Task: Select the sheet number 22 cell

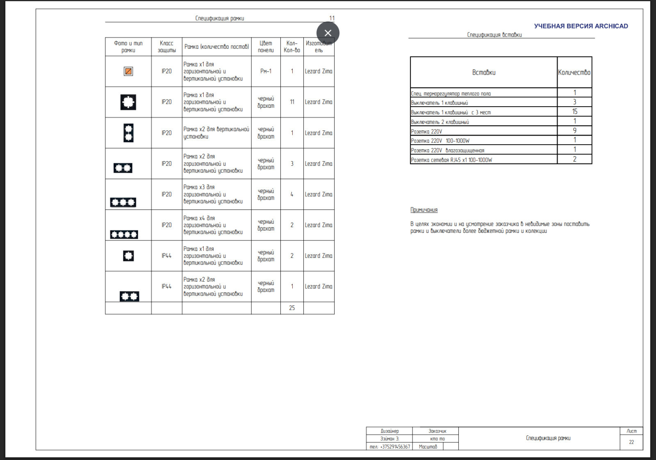Action: pyautogui.click(x=631, y=442)
